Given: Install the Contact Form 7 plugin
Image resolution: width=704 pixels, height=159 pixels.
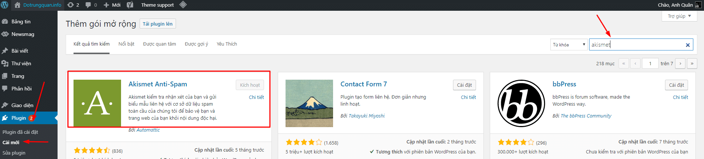Looking at the screenshot, I should click(464, 85).
